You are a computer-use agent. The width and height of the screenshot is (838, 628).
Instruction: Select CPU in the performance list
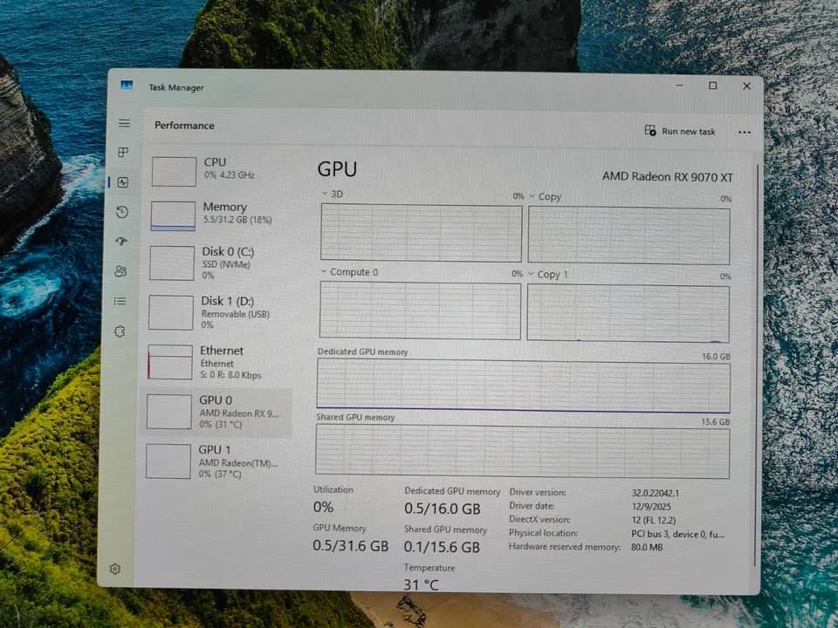pyautogui.click(x=220, y=171)
